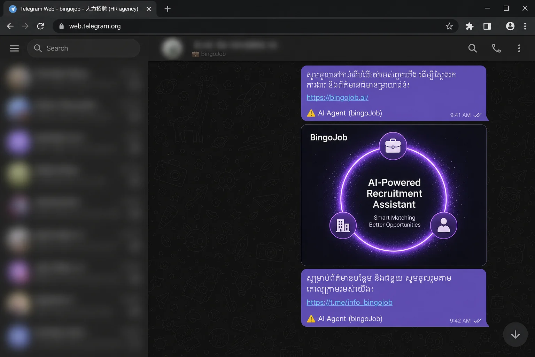
Task: Click the browser forward arrow
Action: click(25, 26)
